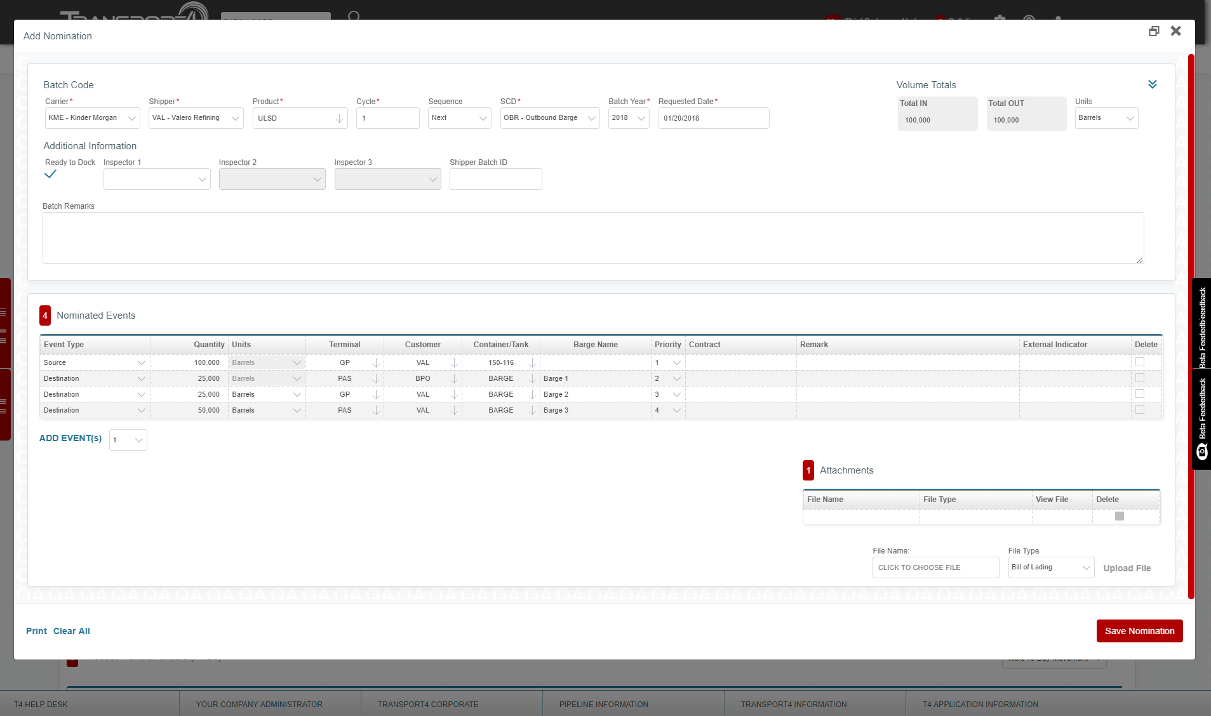Open Terminal lookup arrow for Barge 3 row

pos(376,410)
